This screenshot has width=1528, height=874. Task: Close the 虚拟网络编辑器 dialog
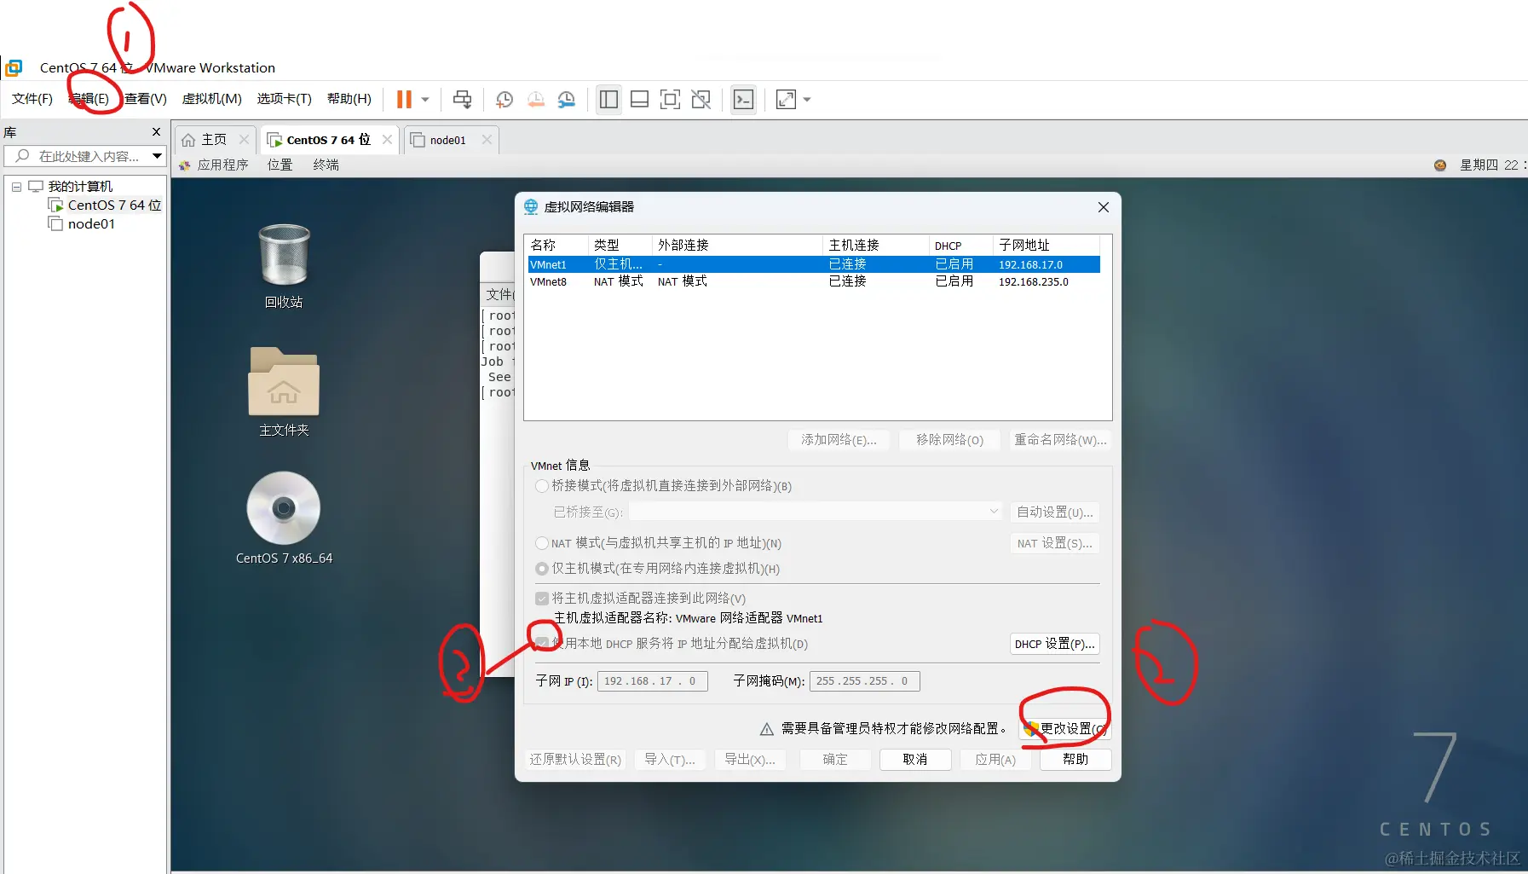coord(1104,207)
